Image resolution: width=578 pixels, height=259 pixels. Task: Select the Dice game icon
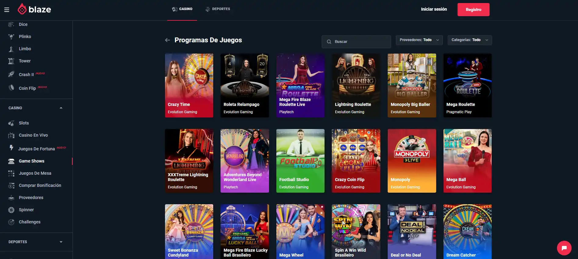(x=11, y=24)
